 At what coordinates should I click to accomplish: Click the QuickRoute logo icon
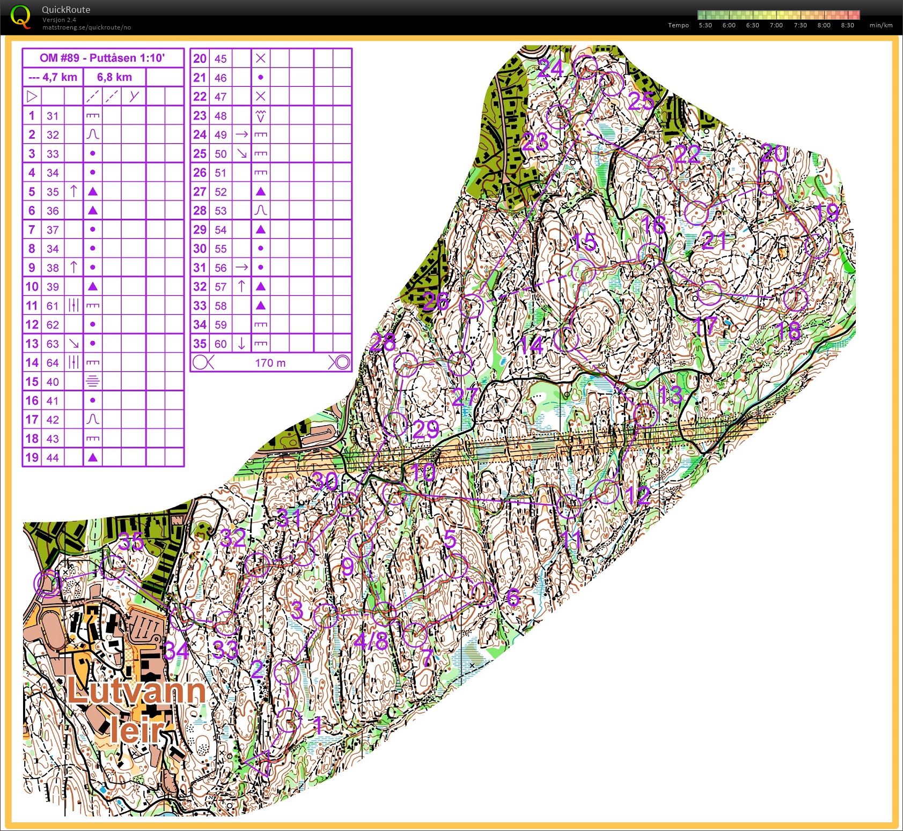tap(20, 16)
